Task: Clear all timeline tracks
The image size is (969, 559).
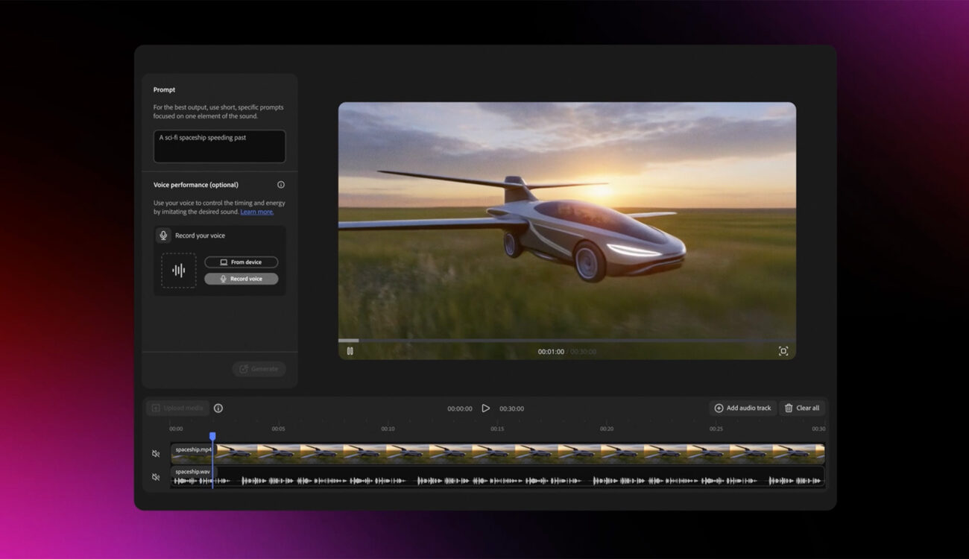Action: click(x=802, y=408)
